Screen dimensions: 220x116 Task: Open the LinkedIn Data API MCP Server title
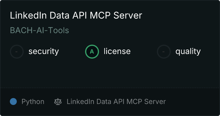[x=76, y=15]
